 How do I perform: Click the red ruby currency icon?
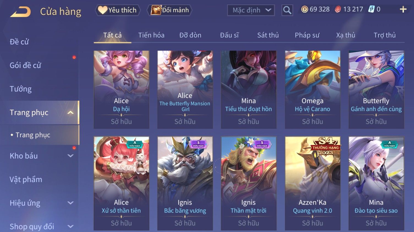point(338,9)
